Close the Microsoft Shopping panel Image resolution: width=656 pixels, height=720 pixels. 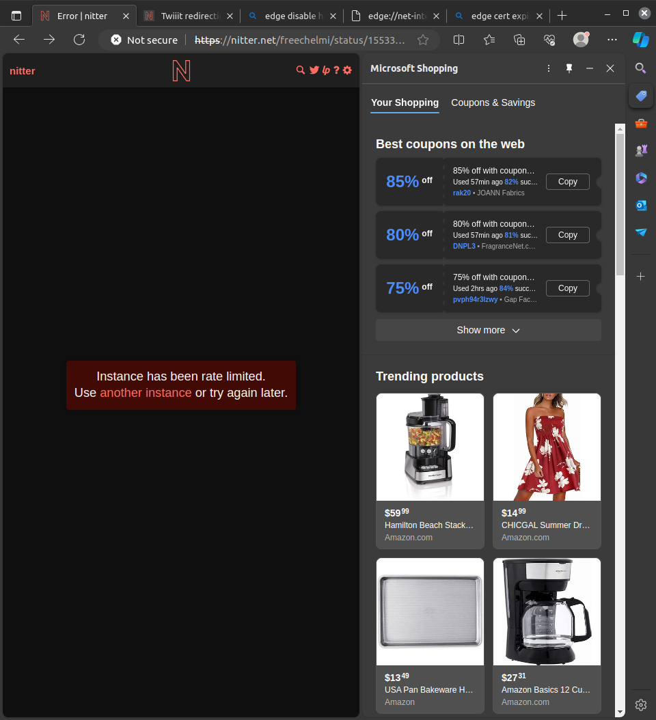(x=610, y=68)
